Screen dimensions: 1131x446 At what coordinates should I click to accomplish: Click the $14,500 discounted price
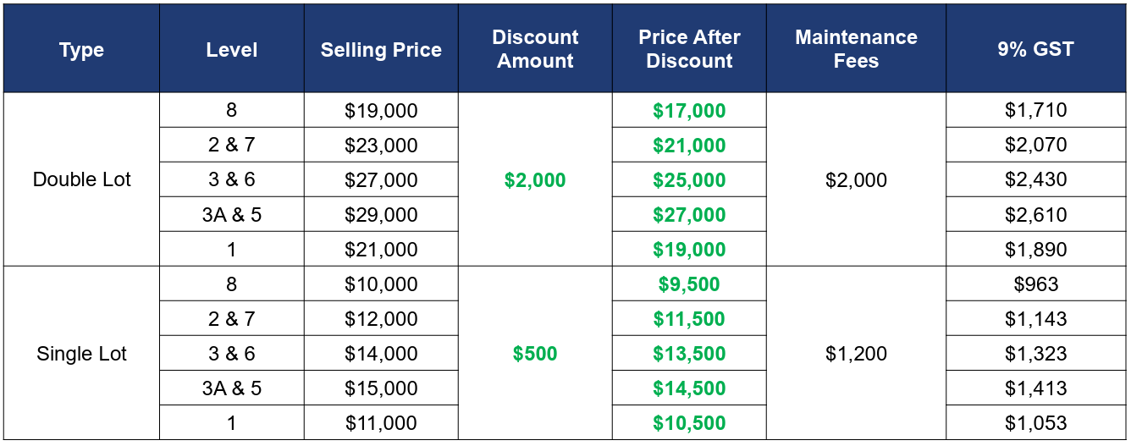pyautogui.click(x=689, y=388)
